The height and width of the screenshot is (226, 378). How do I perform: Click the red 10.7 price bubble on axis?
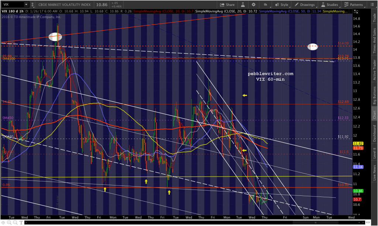[357, 199]
